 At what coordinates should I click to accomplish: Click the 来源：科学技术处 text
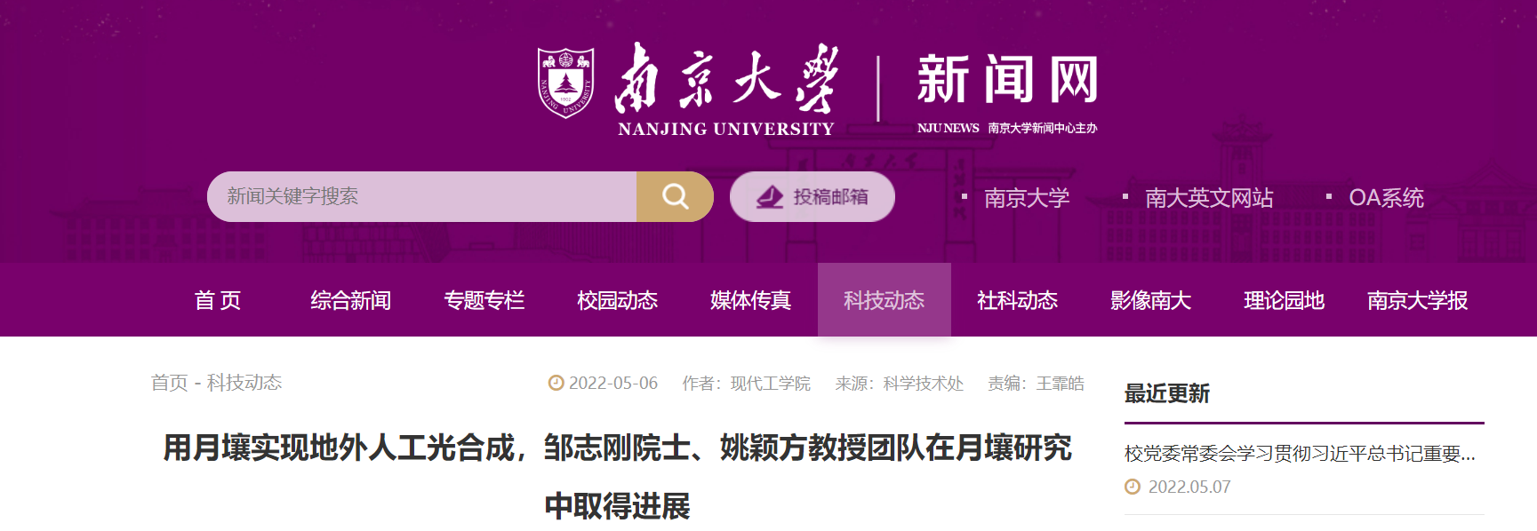(x=899, y=383)
